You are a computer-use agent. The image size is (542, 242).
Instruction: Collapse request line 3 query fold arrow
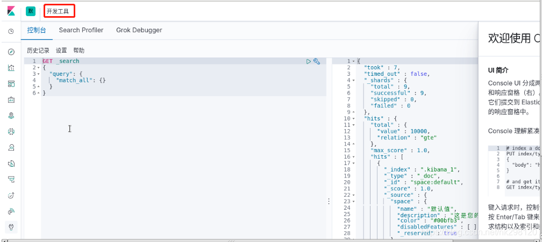pyautogui.click(x=38, y=74)
